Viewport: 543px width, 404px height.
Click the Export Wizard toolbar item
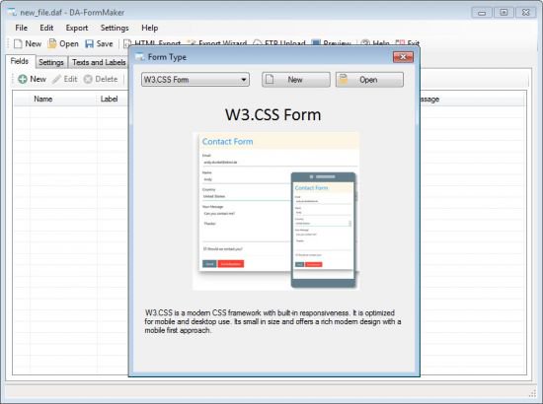click(x=217, y=43)
